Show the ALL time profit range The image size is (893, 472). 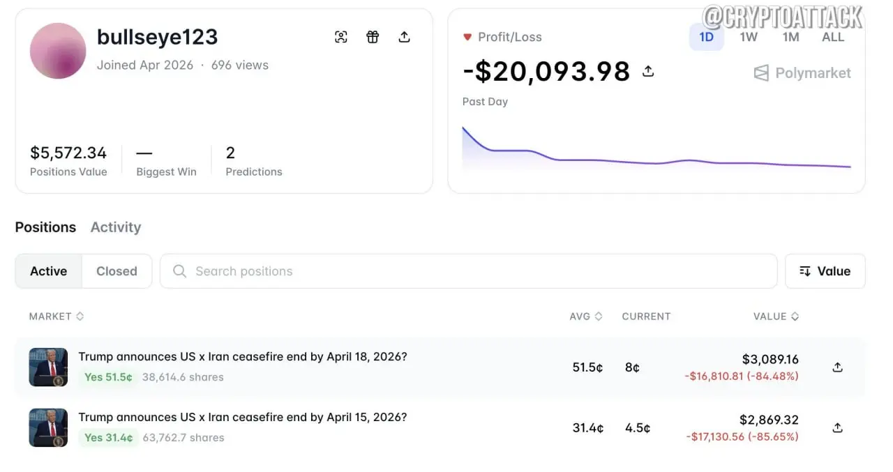click(833, 37)
